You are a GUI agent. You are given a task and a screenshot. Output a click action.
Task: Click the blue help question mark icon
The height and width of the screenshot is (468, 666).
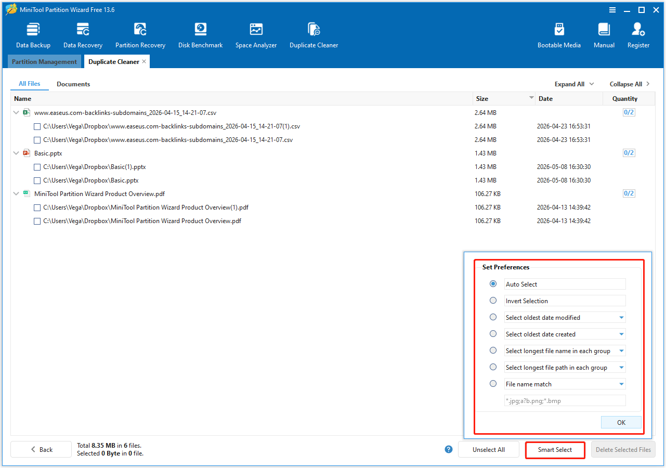coord(449,449)
